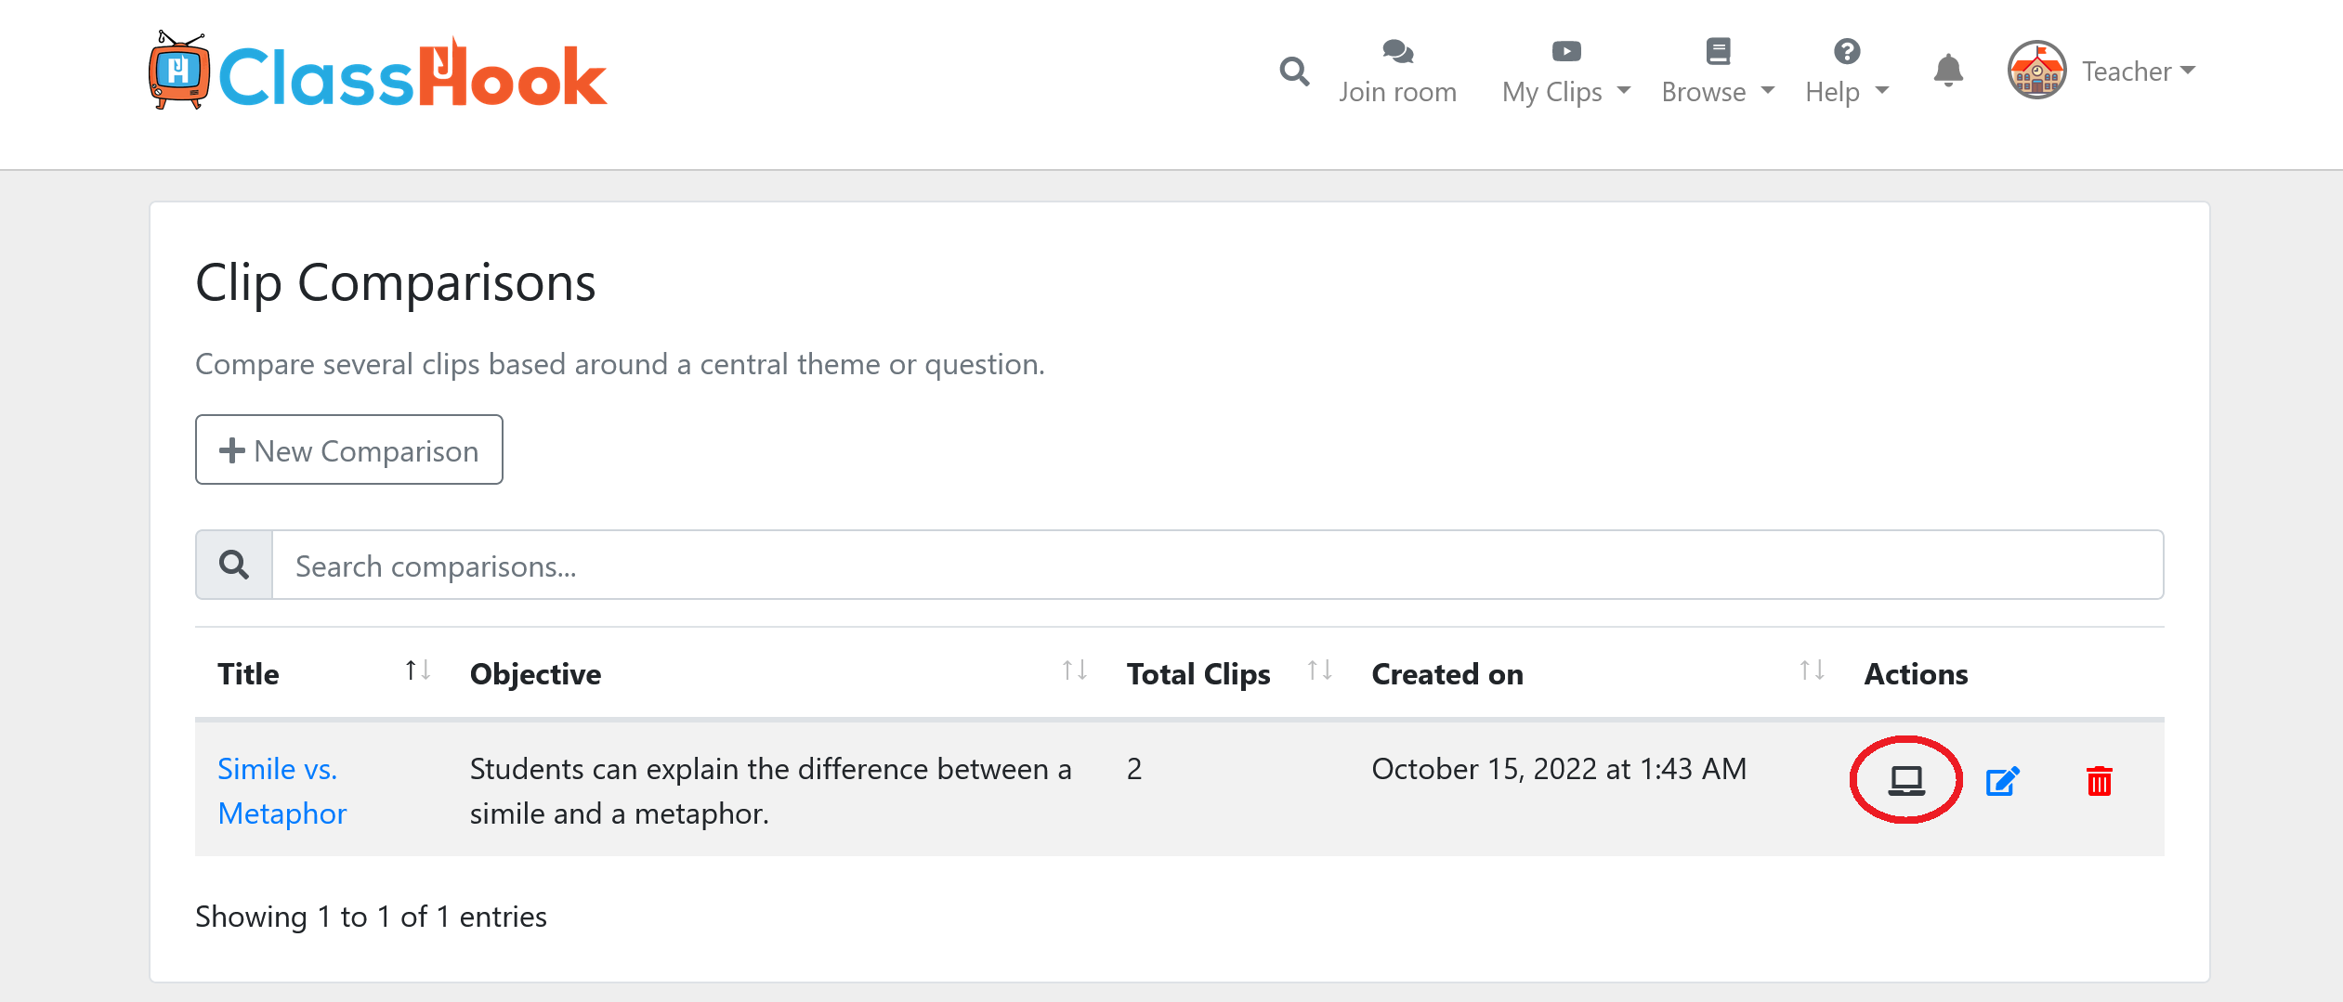Present the Simile vs. Metaphor comparison
This screenshot has width=2343, height=1002.
(1906, 780)
